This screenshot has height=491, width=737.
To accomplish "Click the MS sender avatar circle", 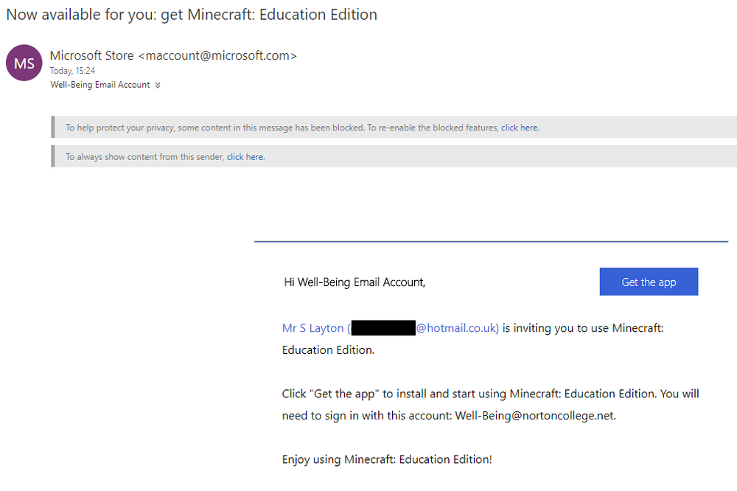I will point(24,63).
